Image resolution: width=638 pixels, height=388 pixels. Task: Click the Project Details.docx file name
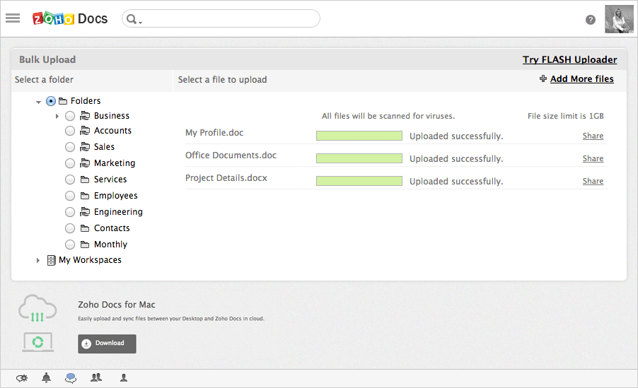pos(226,178)
